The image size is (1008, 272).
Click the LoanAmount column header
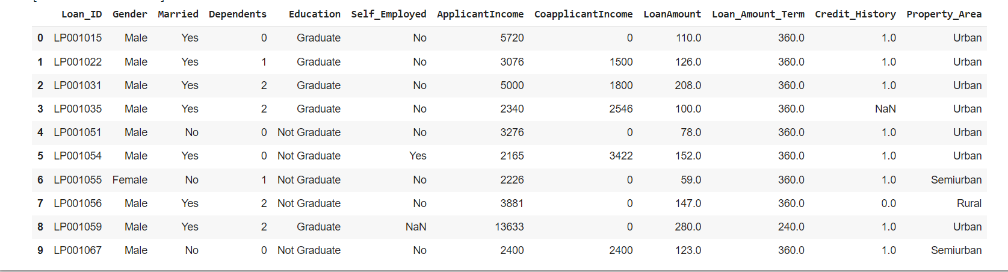672,14
